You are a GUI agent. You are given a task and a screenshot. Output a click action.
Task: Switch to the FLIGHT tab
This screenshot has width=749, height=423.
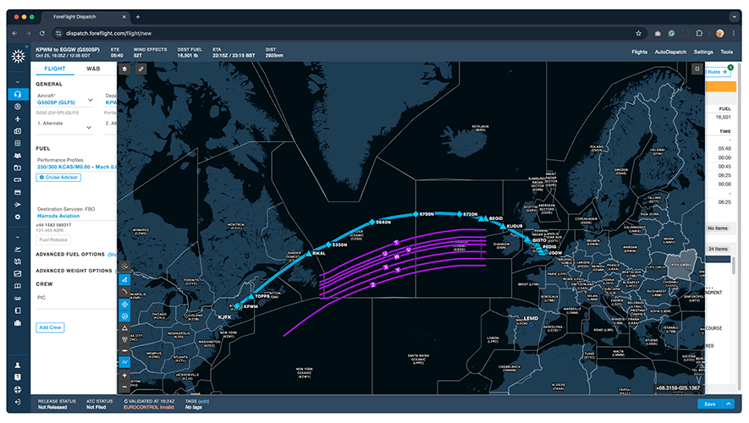55,69
